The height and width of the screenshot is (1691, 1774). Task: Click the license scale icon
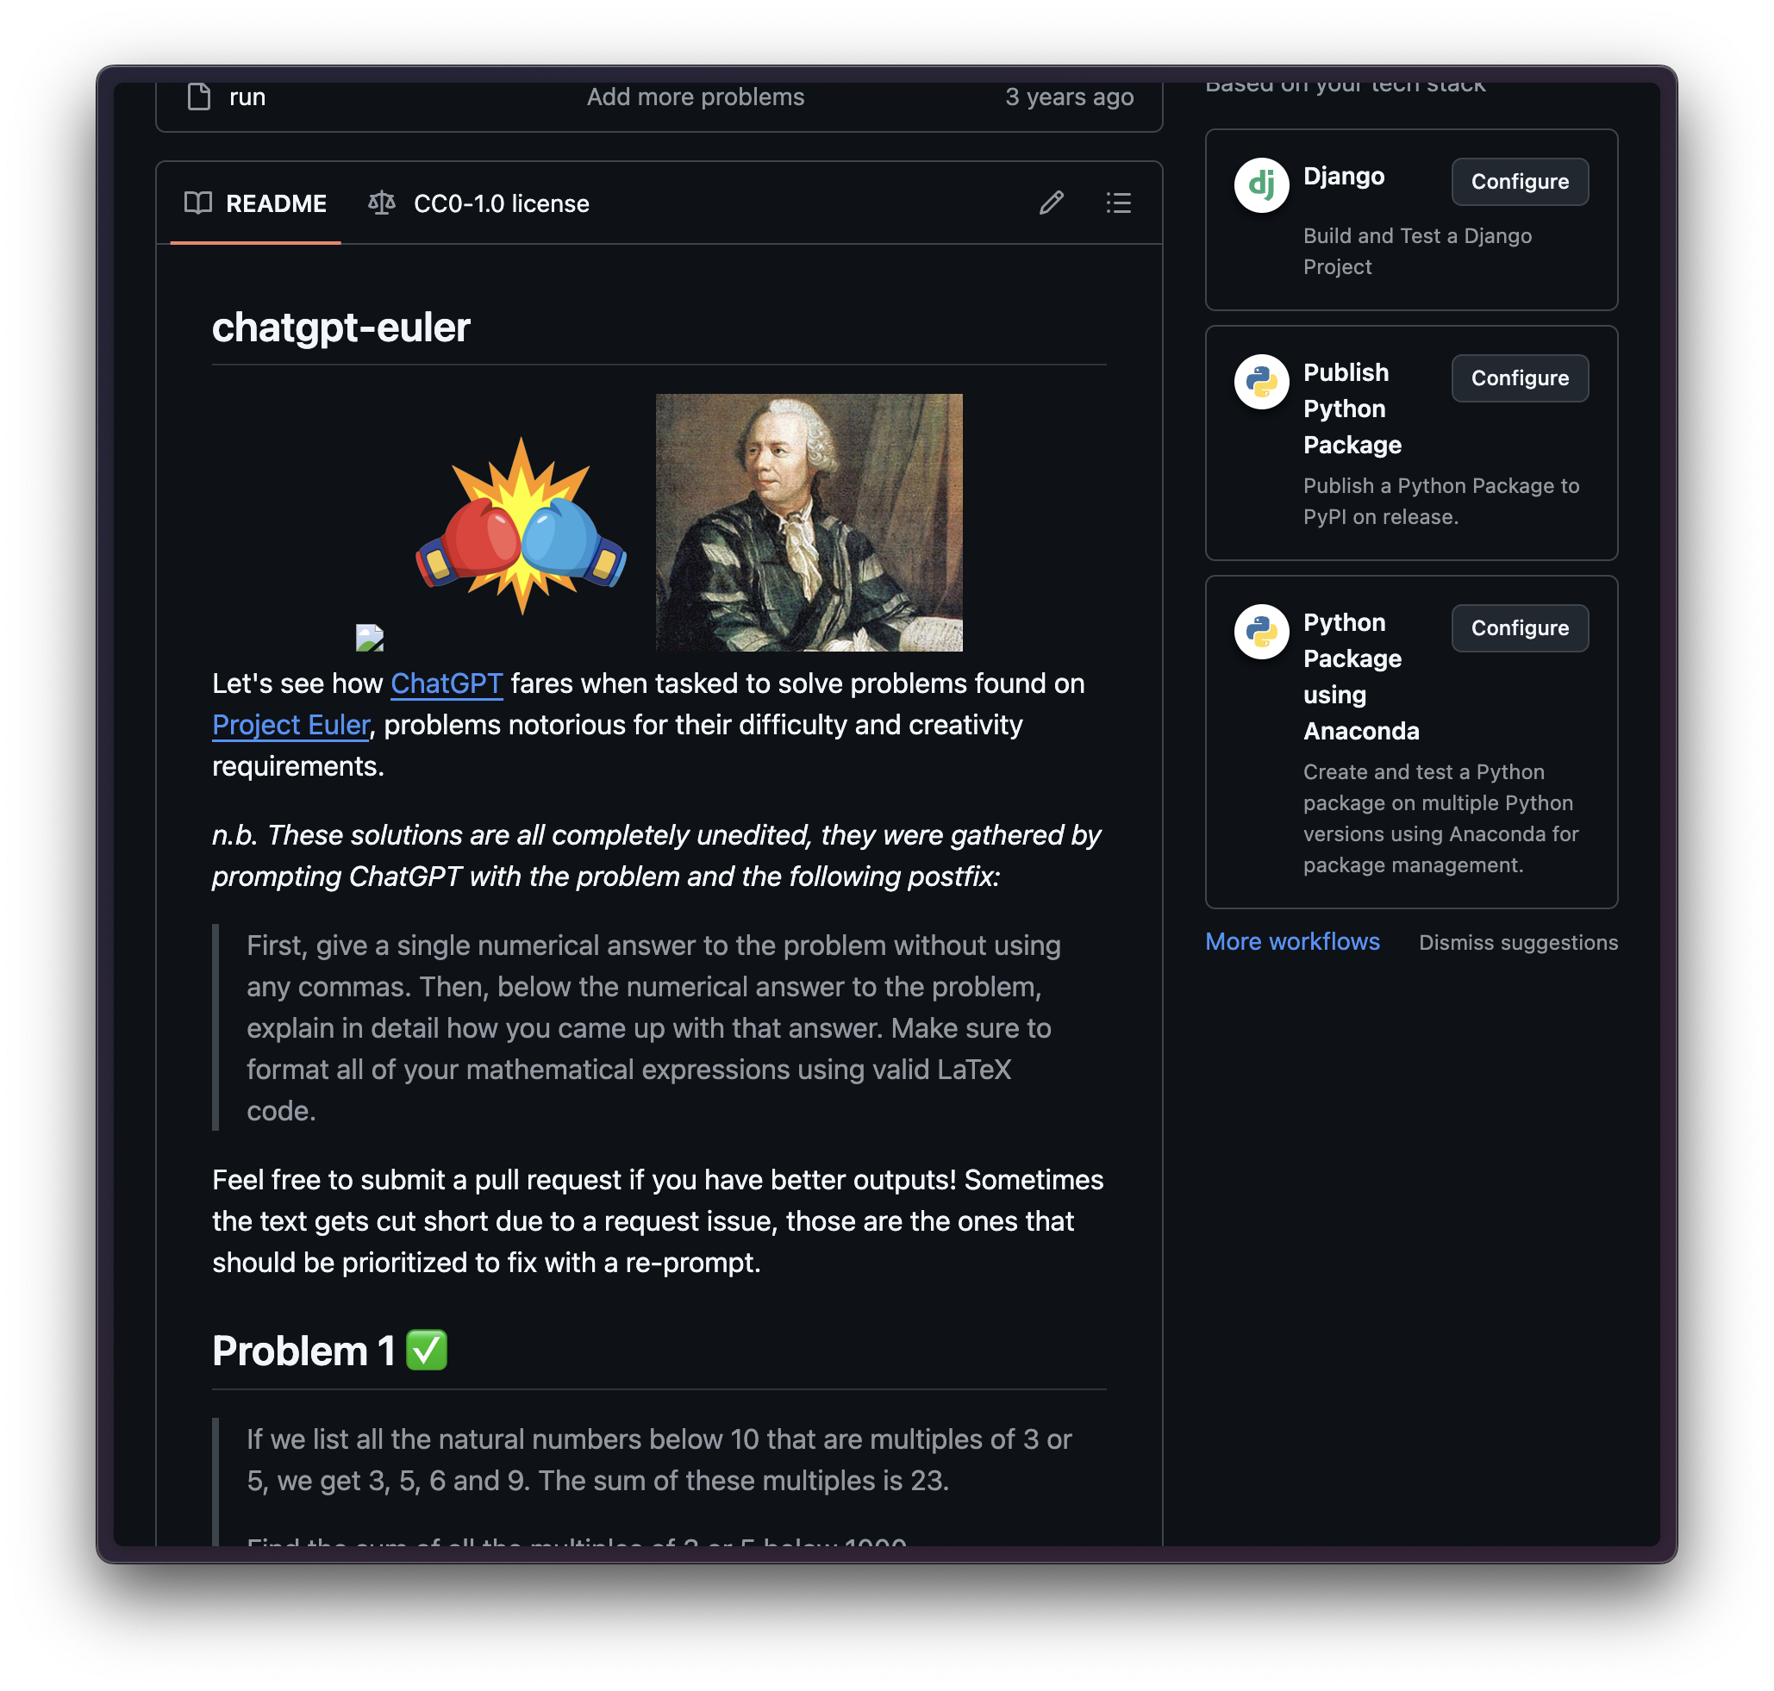[381, 203]
